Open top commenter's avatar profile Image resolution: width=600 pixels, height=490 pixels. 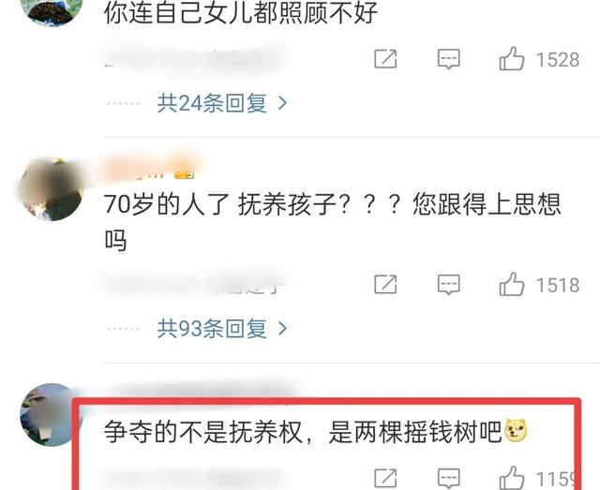(52, 12)
